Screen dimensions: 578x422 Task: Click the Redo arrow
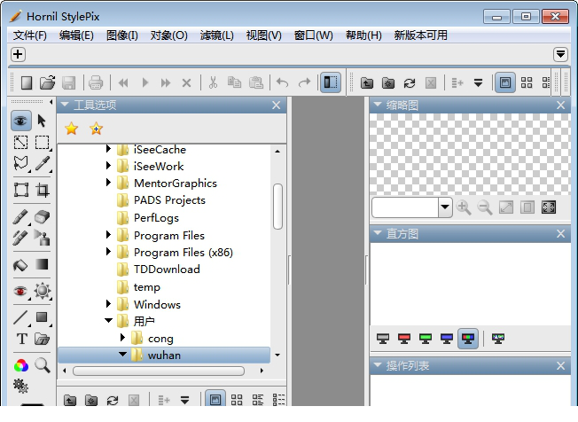click(x=304, y=82)
